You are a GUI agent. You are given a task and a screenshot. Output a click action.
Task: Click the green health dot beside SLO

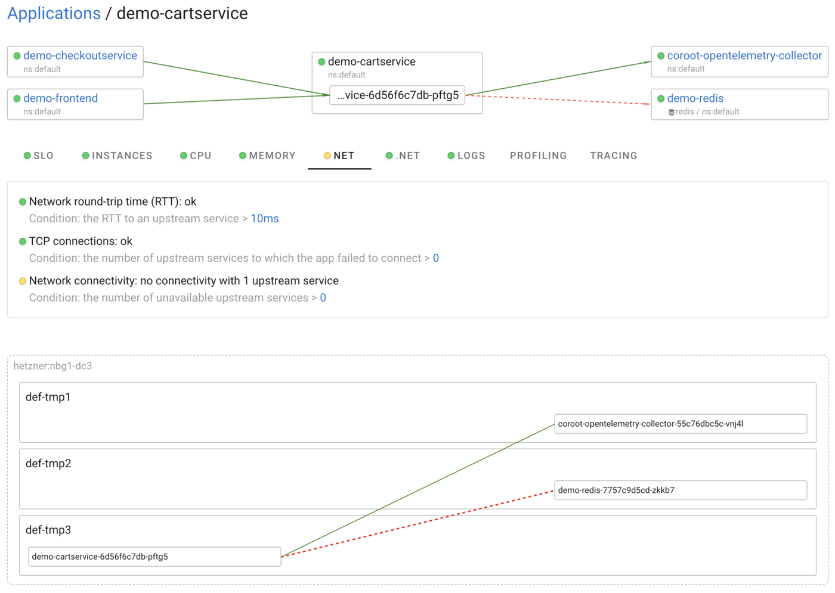coord(27,156)
